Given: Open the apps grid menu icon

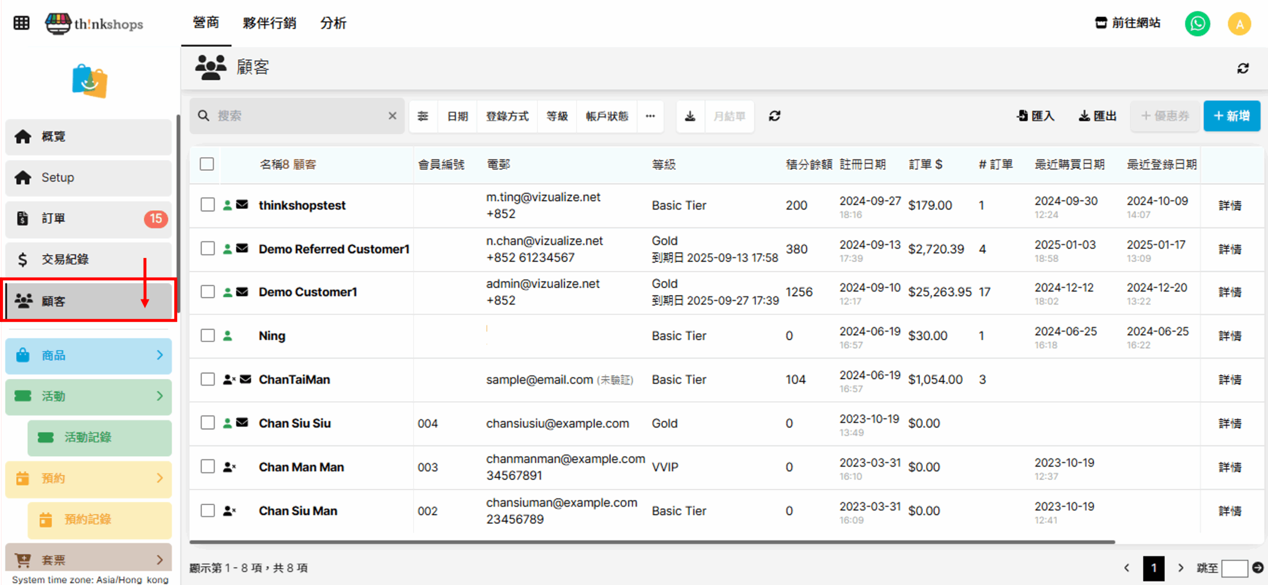Looking at the screenshot, I should coord(21,23).
